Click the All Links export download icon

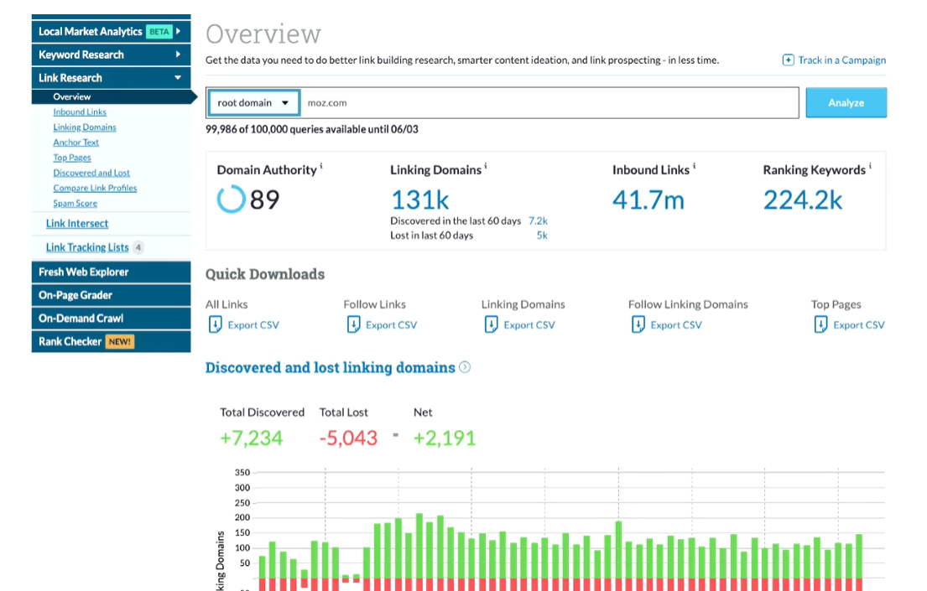(214, 324)
